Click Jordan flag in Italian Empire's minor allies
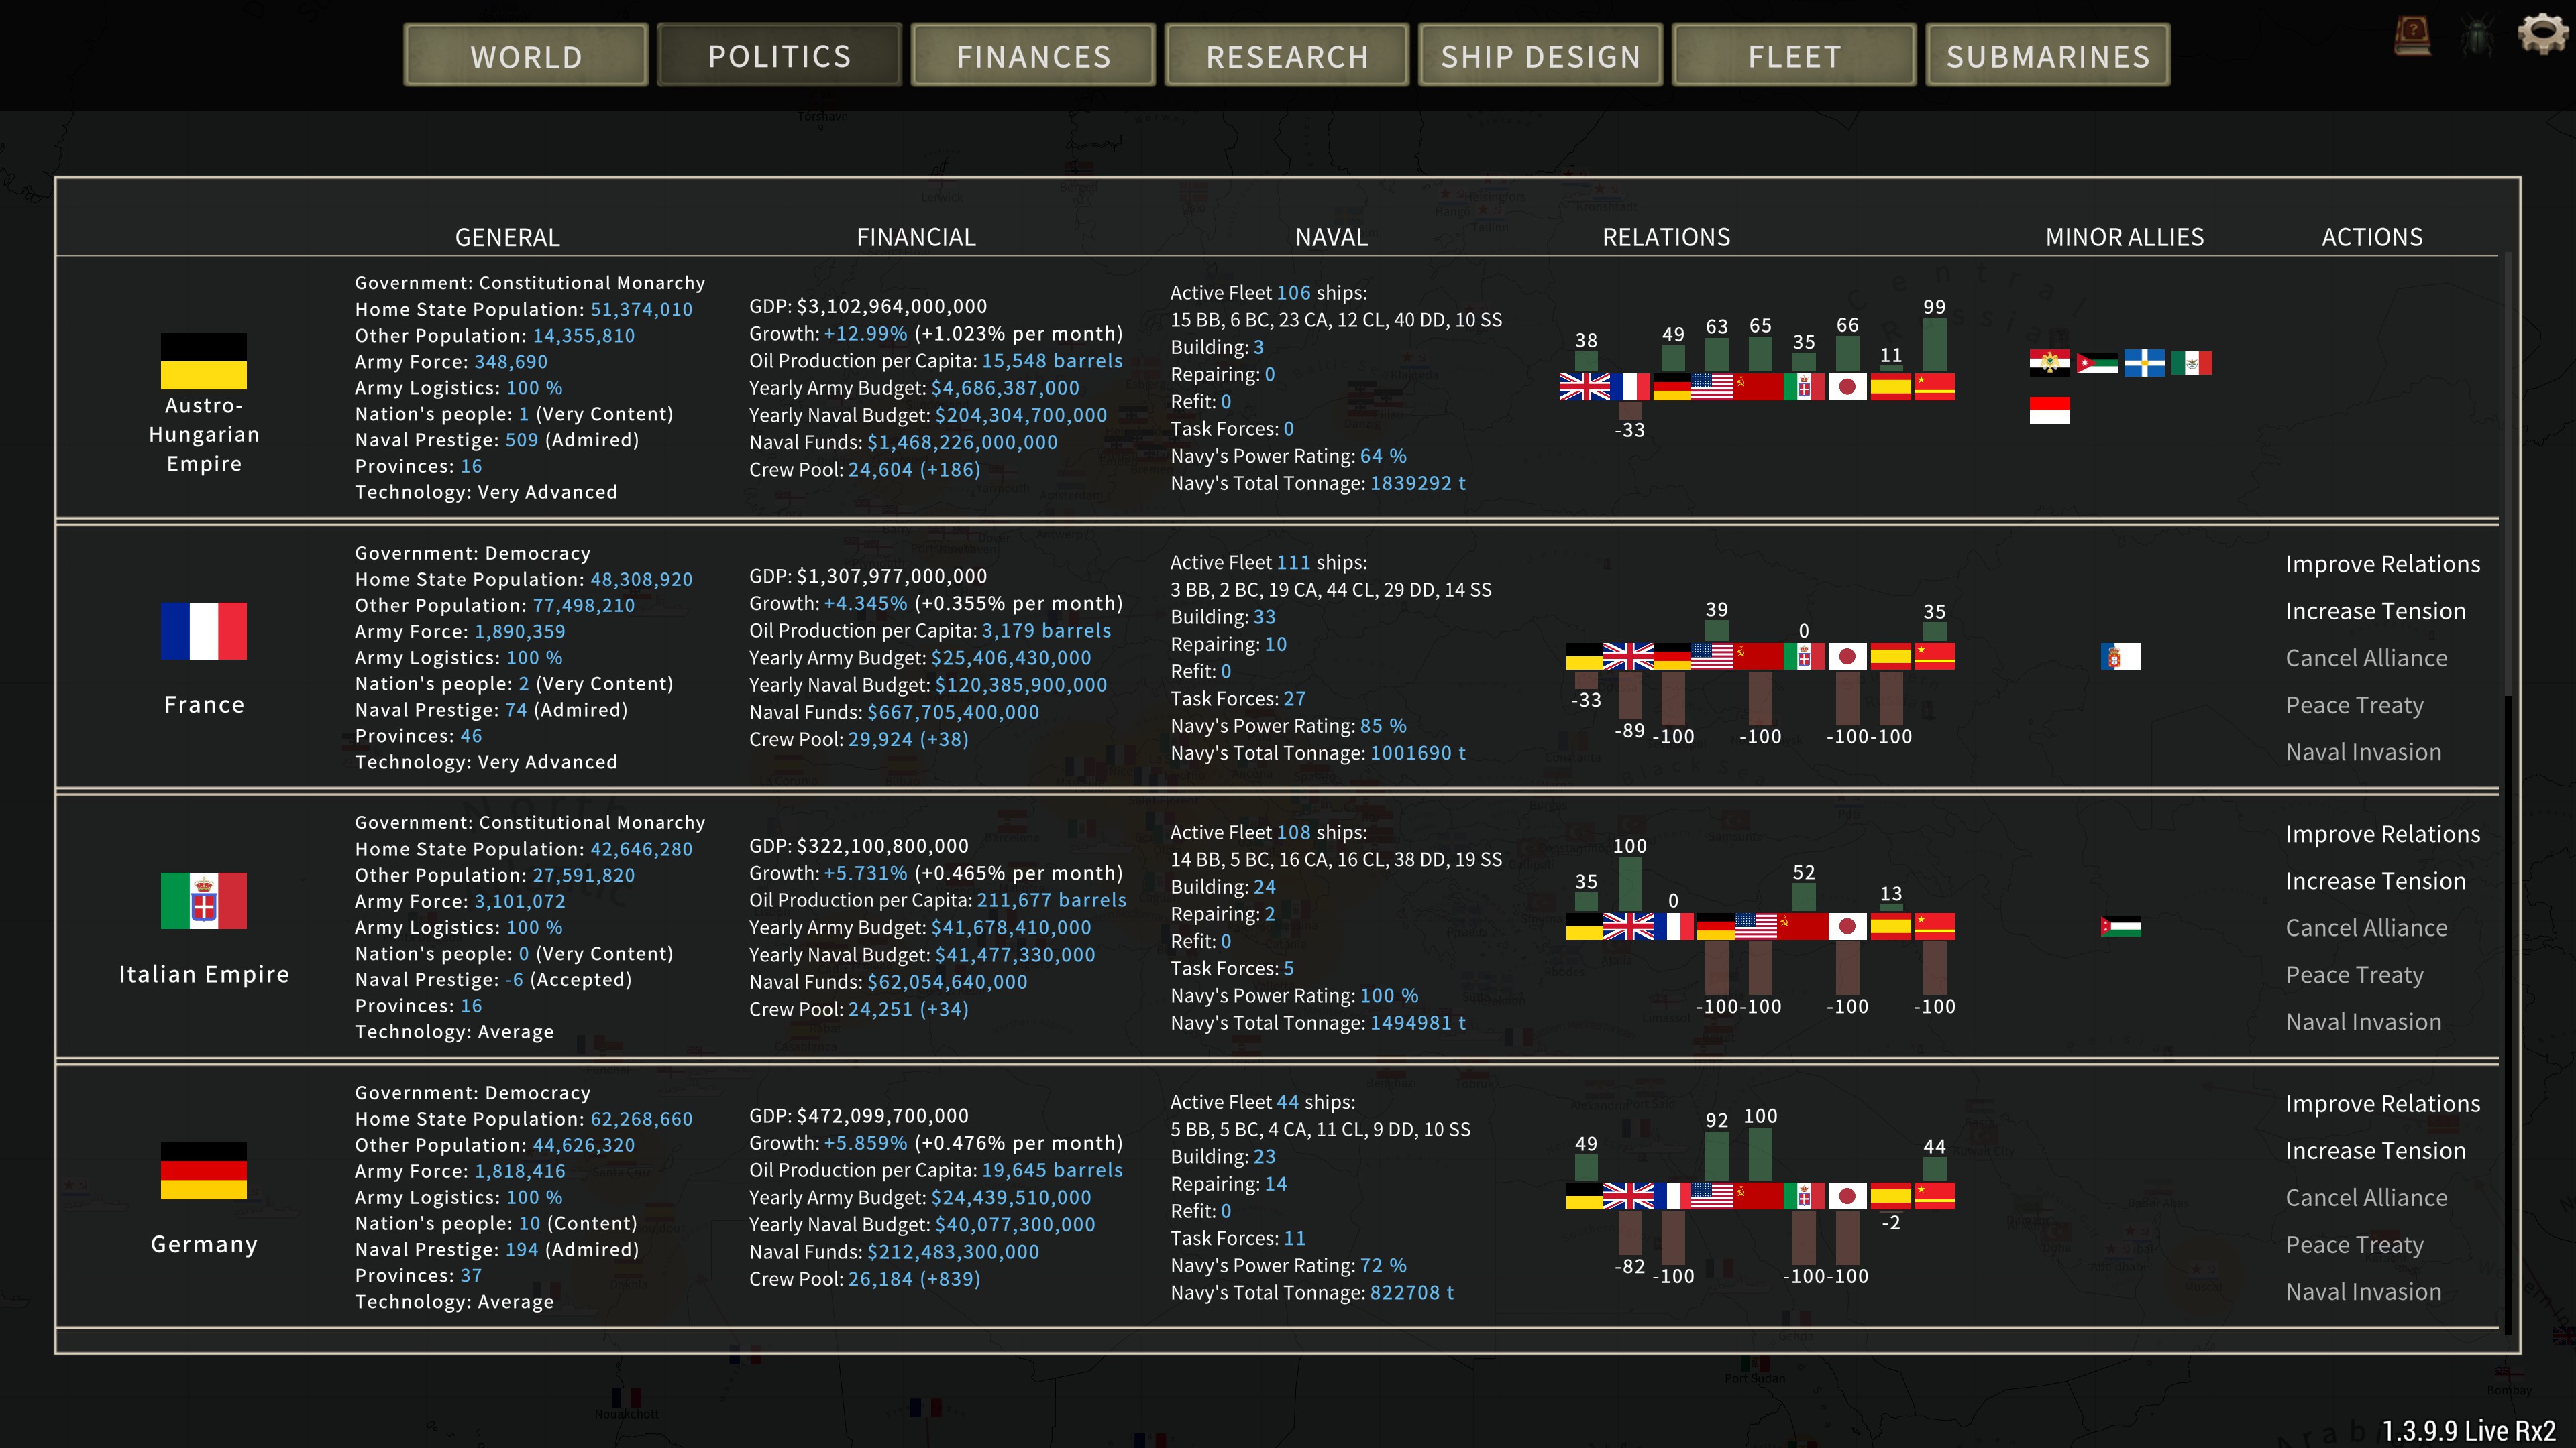This screenshot has width=2576, height=1448. (2120, 926)
